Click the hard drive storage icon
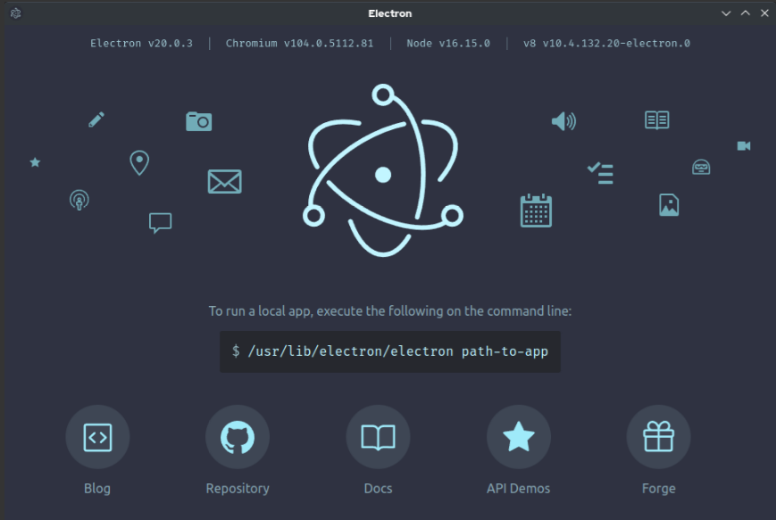 [701, 167]
